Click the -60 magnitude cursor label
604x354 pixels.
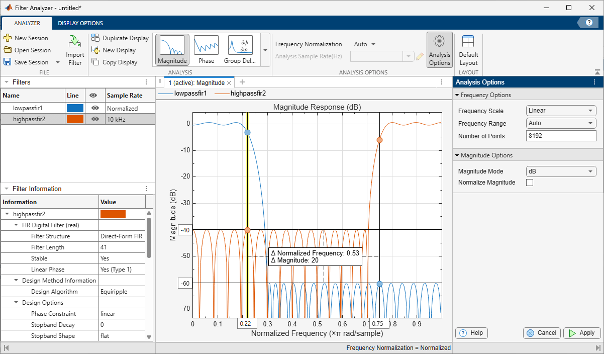click(x=185, y=283)
